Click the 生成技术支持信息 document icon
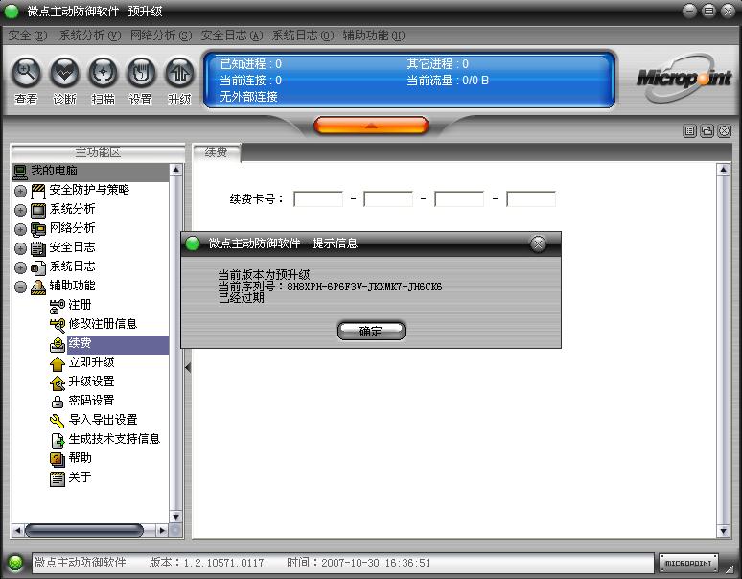Viewport: 742px width, 579px height. (58, 440)
